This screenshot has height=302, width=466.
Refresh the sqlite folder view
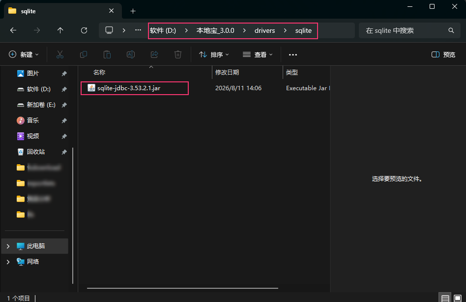tap(84, 30)
